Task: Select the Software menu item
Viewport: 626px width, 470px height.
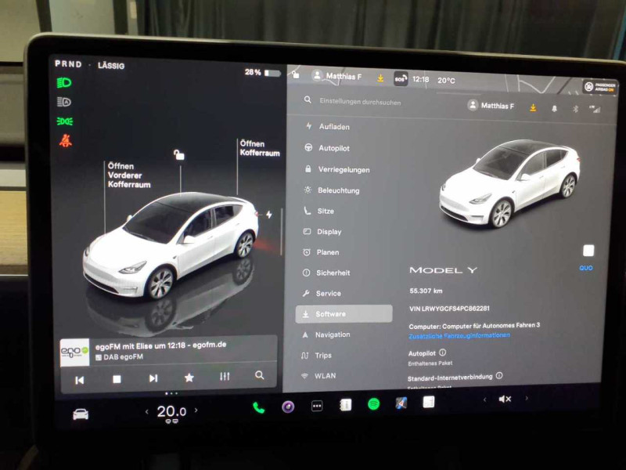Action: tap(344, 314)
